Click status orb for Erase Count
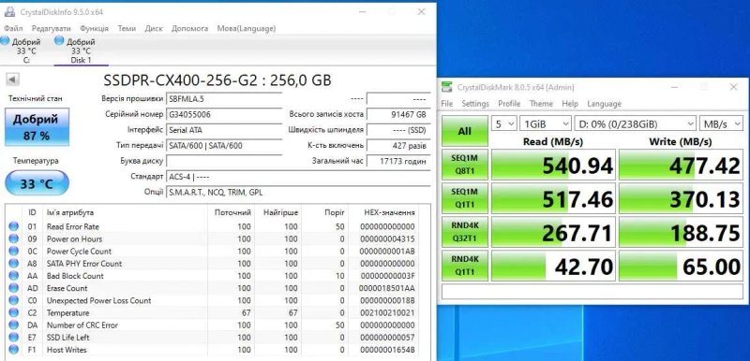The height and width of the screenshot is (361, 750). click(14, 288)
